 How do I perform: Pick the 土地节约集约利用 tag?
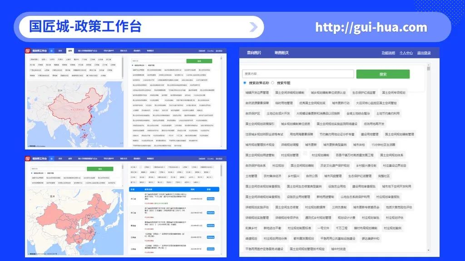click(x=388, y=113)
